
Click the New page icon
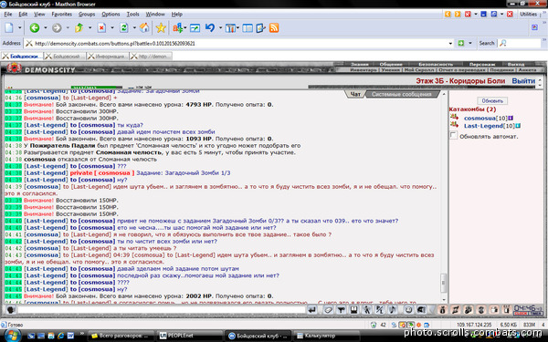9,27
